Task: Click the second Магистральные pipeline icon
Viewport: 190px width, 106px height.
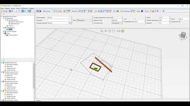Action: pyautogui.click(x=134, y=11)
